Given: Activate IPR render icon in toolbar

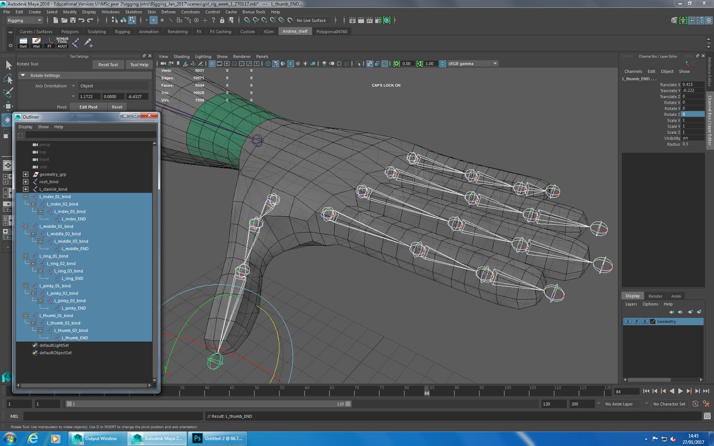Looking at the screenshot, I should click(x=369, y=20).
